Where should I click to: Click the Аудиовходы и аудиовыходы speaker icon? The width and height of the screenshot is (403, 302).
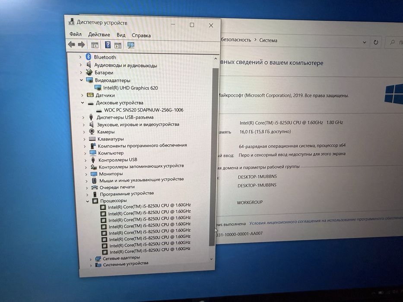tap(89, 64)
